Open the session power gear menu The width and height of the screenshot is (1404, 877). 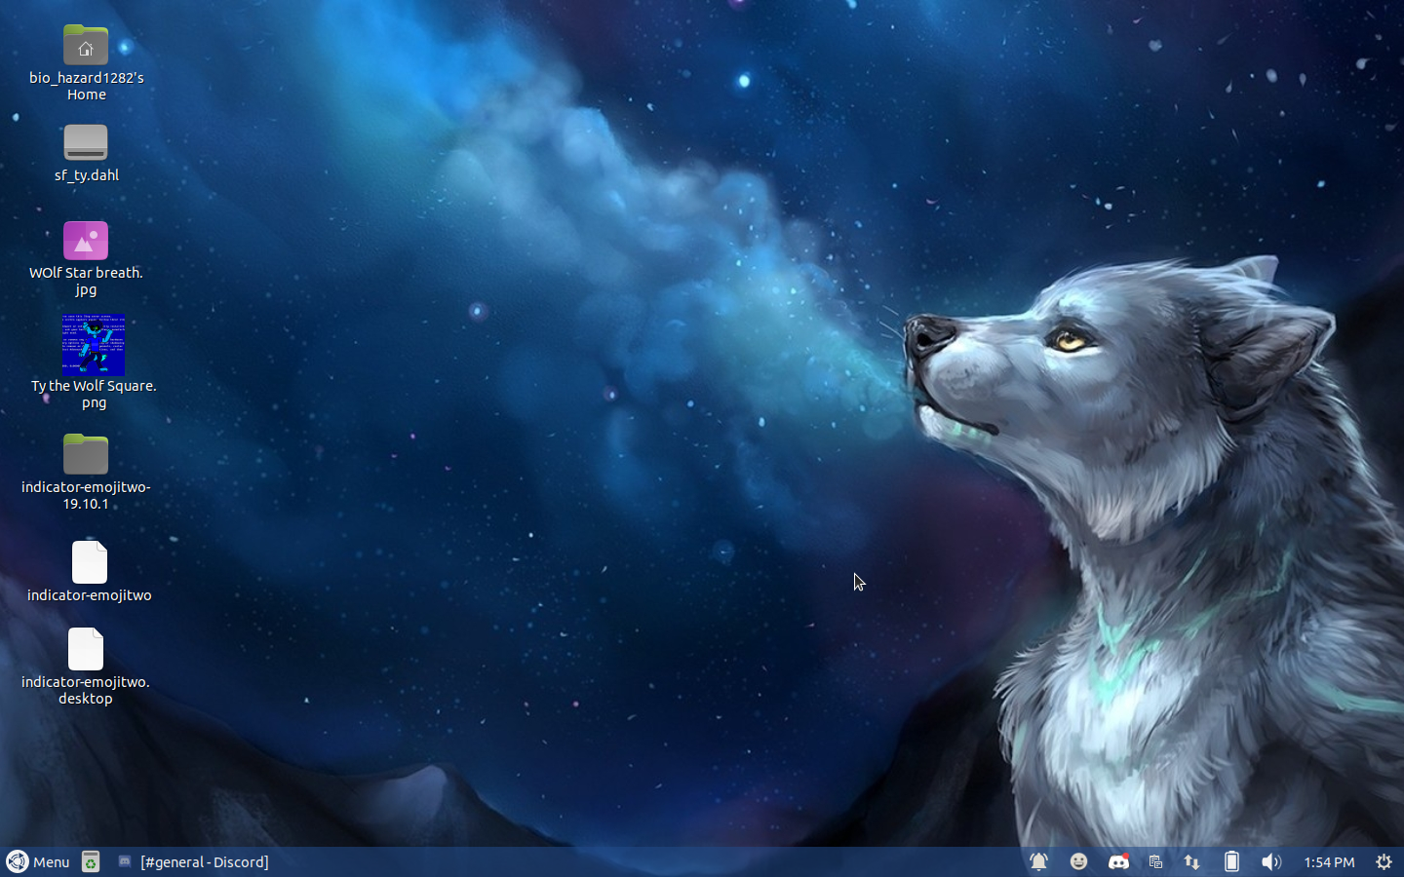[x=1384, y=861]
